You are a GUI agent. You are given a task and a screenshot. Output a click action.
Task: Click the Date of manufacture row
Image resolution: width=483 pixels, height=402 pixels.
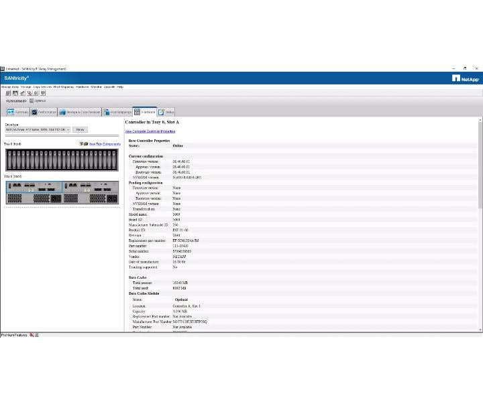(302, 262)
